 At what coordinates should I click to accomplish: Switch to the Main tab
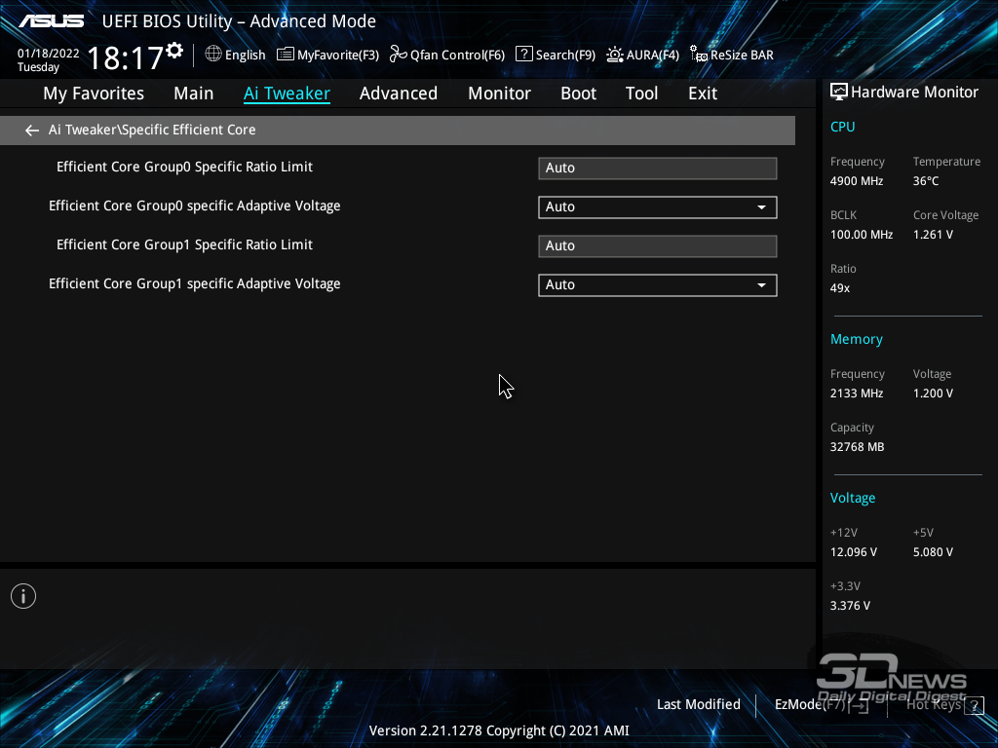click(194, 93)
